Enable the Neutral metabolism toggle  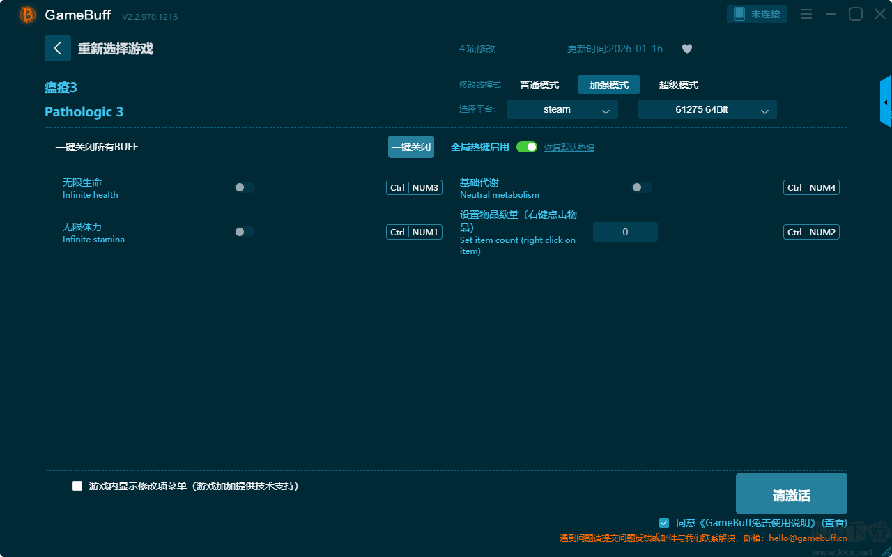pyautogui.click(x=641, y=187)
